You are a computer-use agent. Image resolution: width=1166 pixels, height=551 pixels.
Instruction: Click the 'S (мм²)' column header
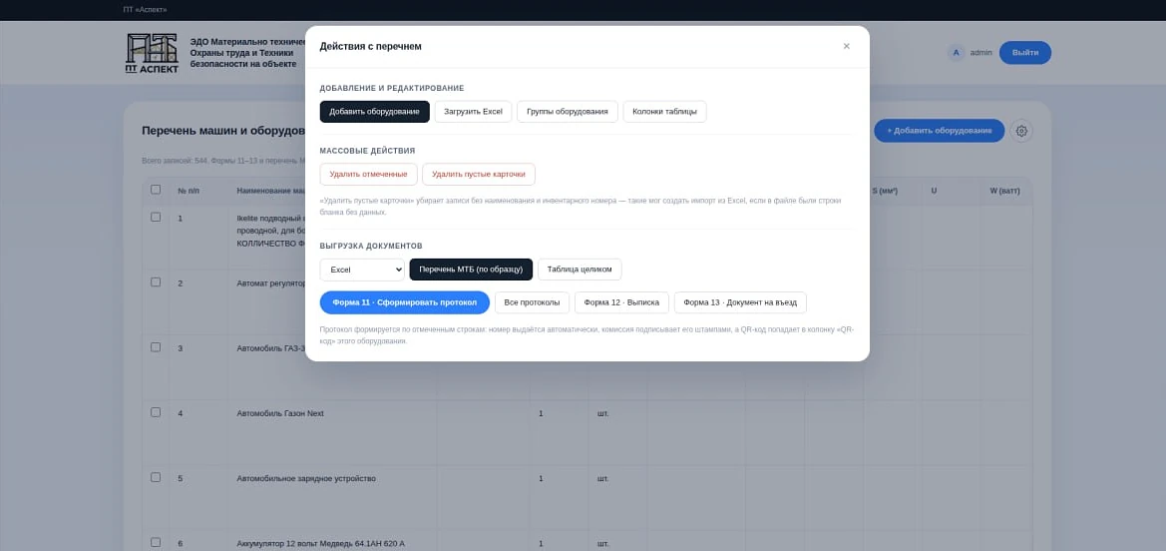point(885,192)
